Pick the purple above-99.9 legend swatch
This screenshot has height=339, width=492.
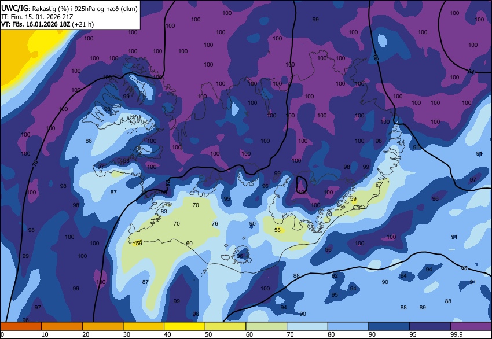pos(471,326)
